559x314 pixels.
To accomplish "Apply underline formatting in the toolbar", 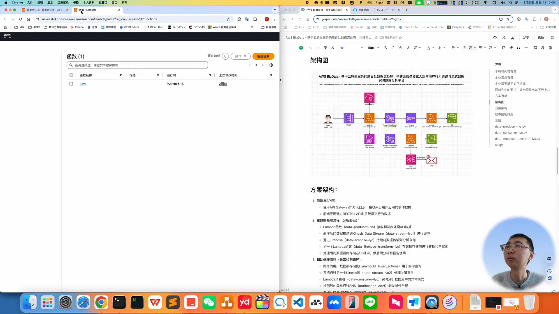I will point(408,48).
